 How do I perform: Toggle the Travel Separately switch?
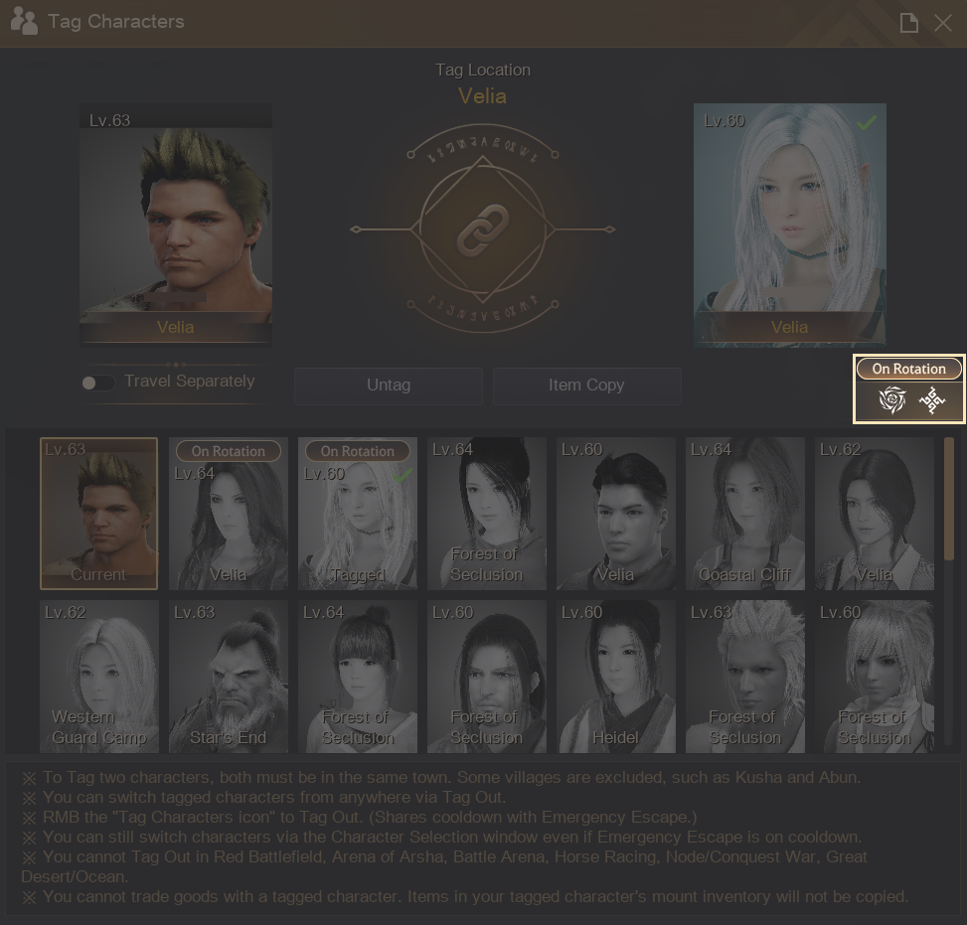pyautogui.click(x=96, y=383)
